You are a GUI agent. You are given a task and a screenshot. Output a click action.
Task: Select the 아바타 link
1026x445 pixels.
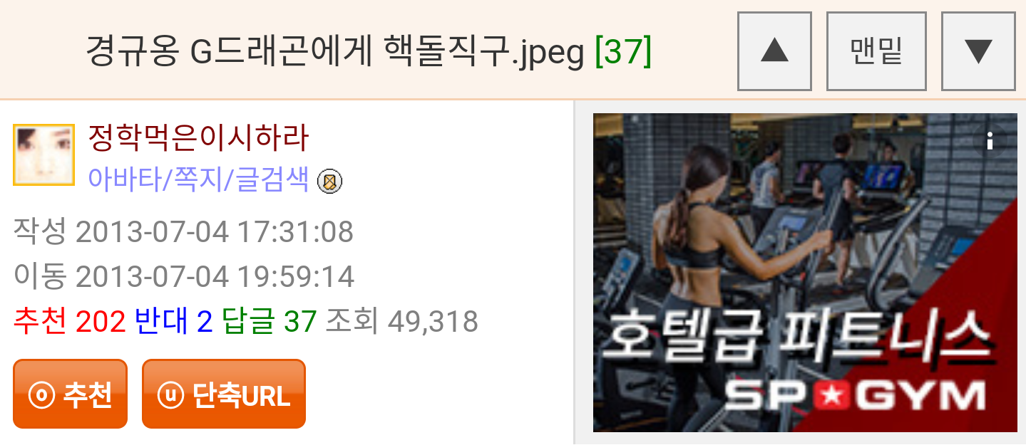pyautogui.click(x=123, y=180)
